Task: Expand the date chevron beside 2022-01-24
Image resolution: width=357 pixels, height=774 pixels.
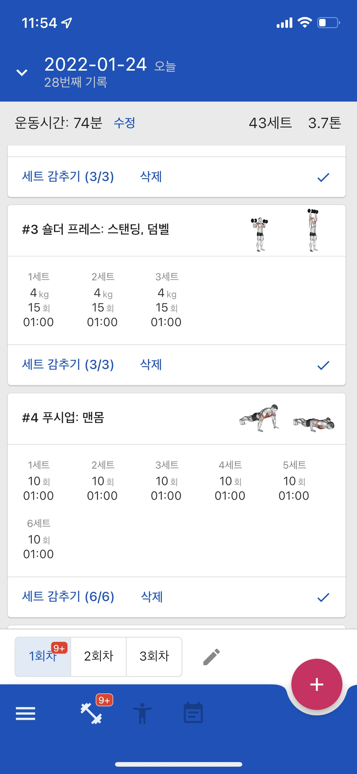Action: pos(22,72)
